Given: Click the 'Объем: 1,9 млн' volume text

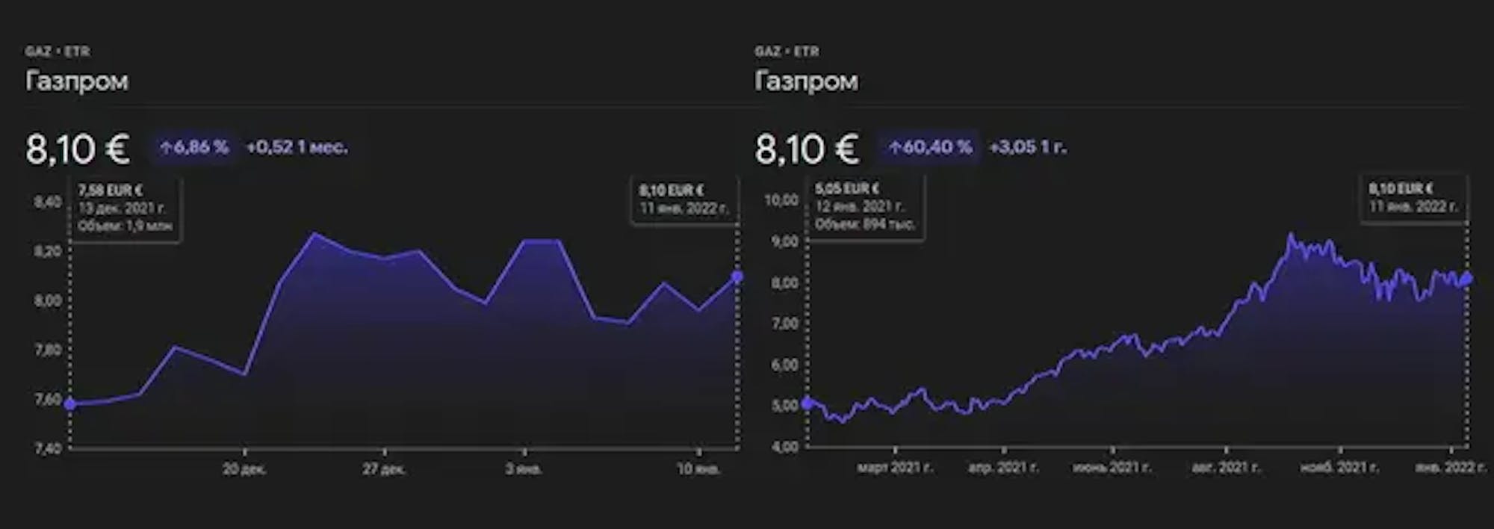Looking at the screenshot, I should [125, 226].
